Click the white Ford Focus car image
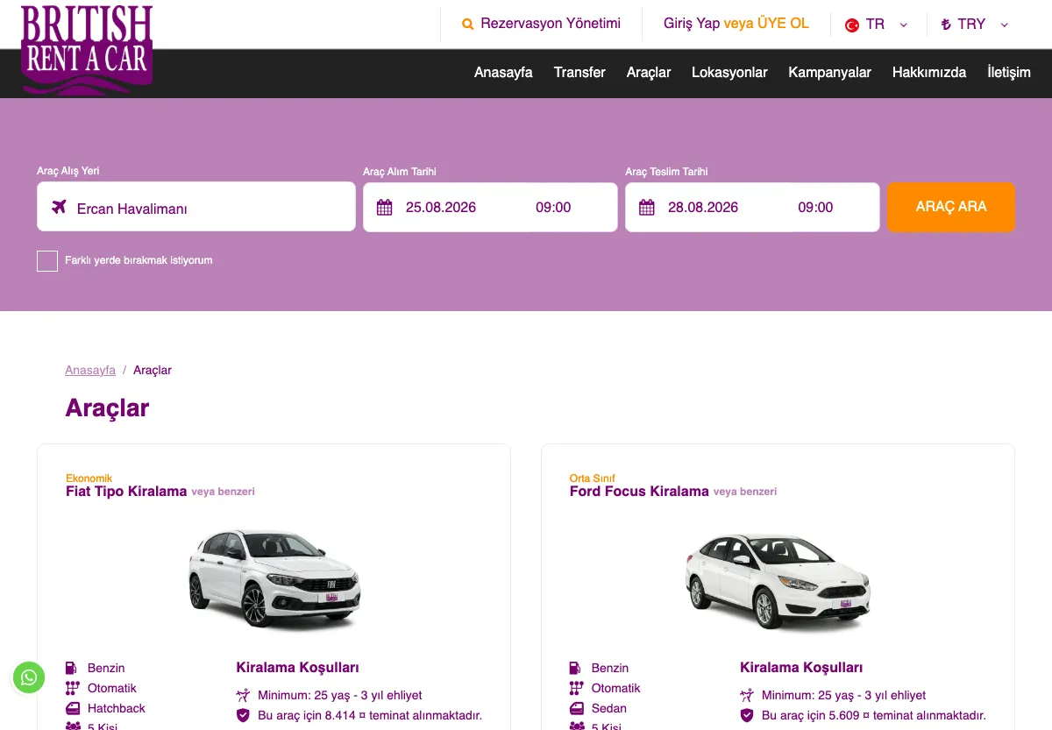Screen dimensions: 1052x730 pyautogui.click(x=778, y=579)
